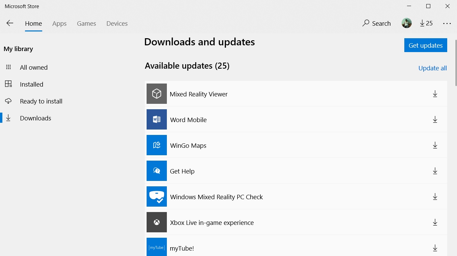Select Downloads in the sidebar

(35, 118)
